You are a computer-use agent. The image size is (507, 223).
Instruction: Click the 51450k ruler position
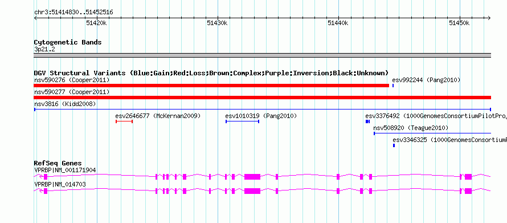pyautogui.click(x=459, y=23)
